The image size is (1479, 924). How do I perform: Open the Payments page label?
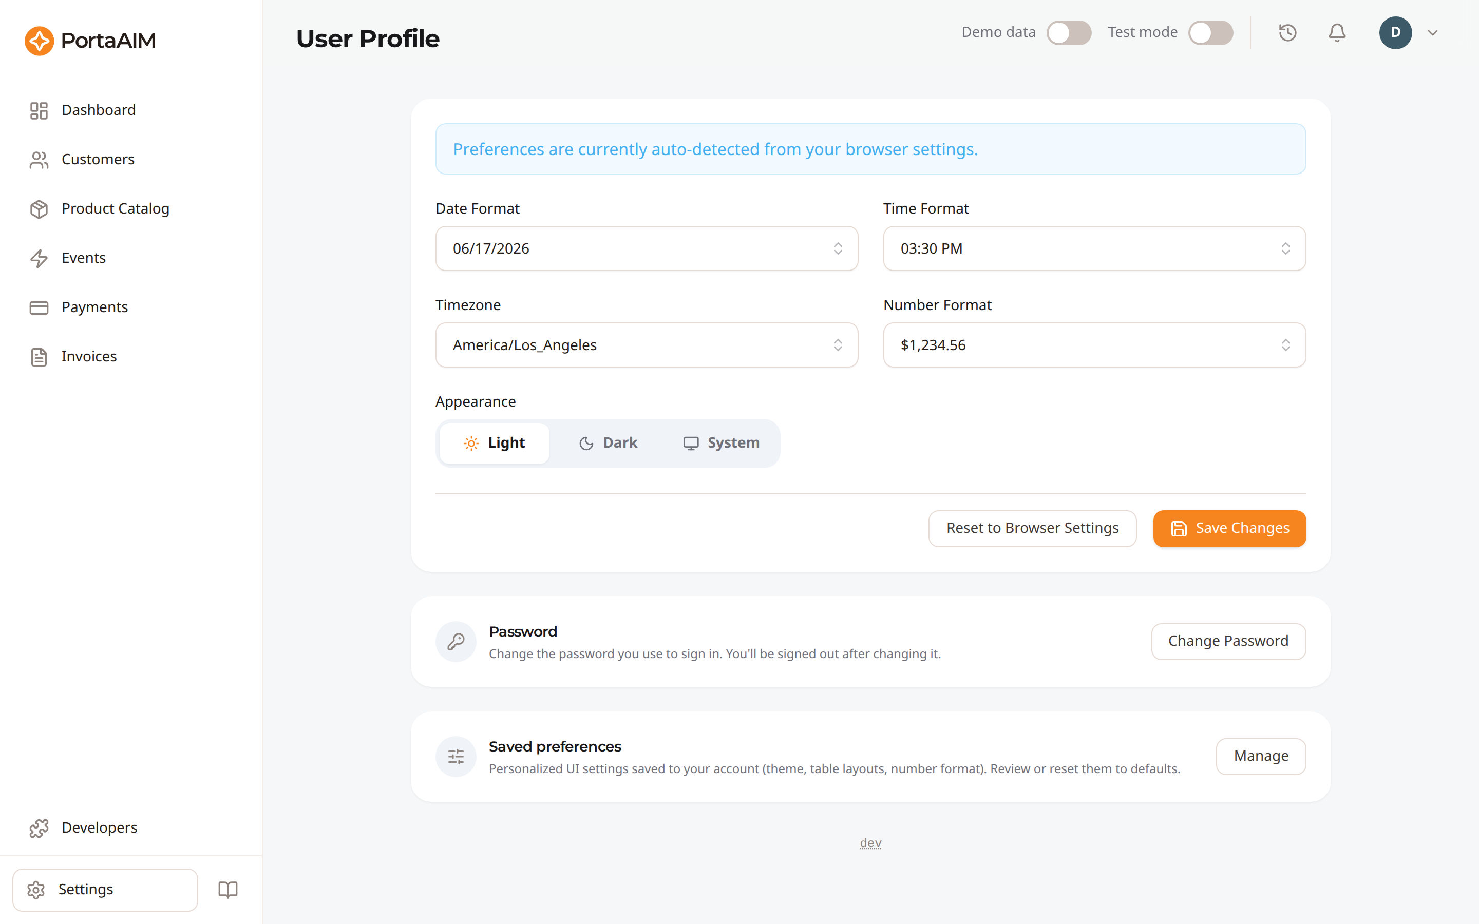(x=94, y=307)
